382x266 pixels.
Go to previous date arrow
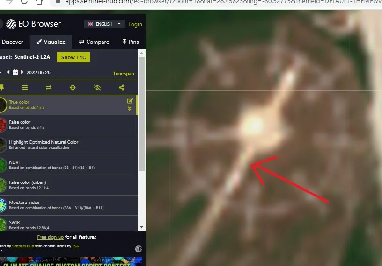pos(8,72)
